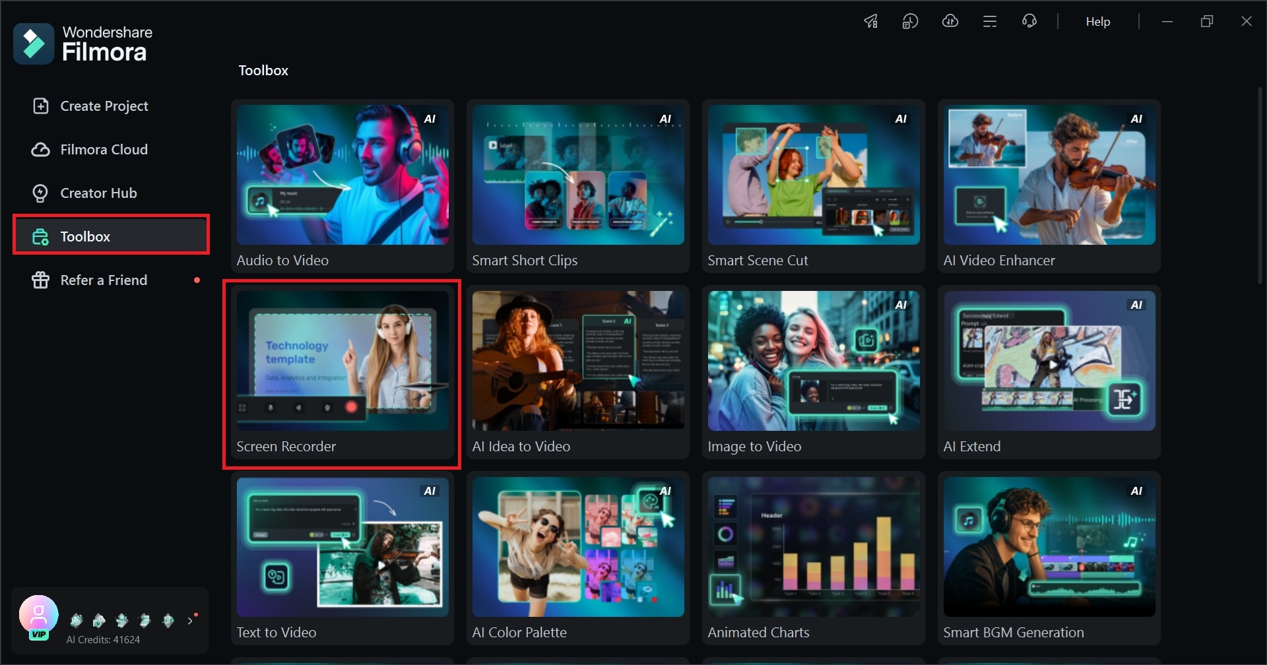The width and height of the screenshot is (1267, 665).
Task: Click the first leaf badge beside avatar
Action: [x=77, y=621]
